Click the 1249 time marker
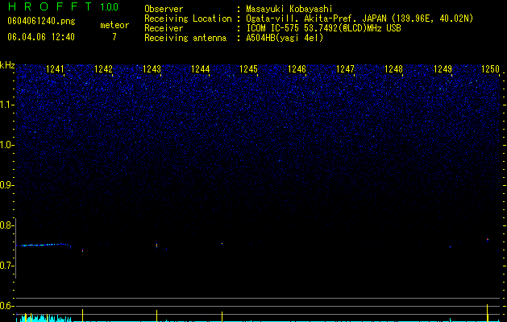 pyautogui.click(x=443, y=69)
